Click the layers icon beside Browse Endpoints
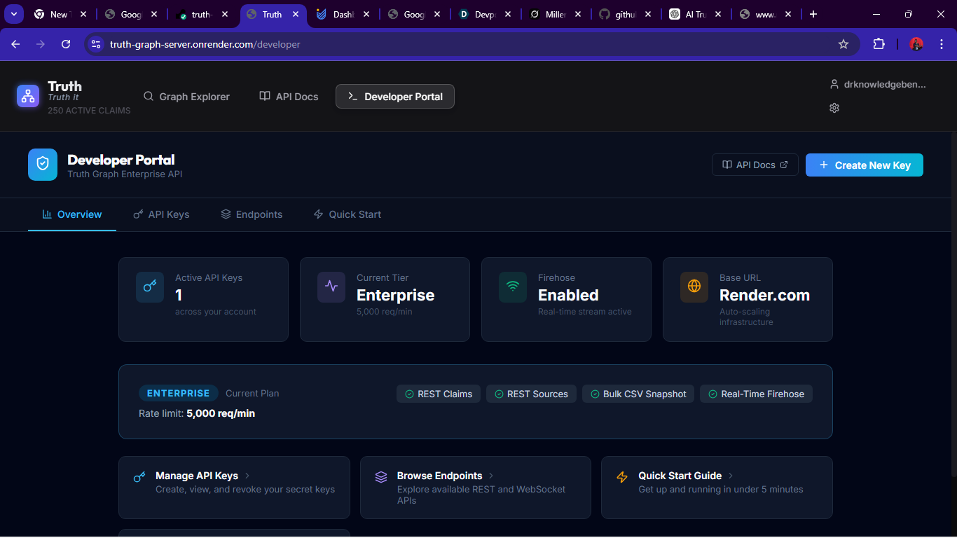This screenshot has height=538, width=957. coord(381,477)
